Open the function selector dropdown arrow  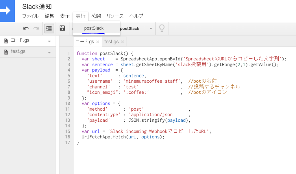[151, 29]
